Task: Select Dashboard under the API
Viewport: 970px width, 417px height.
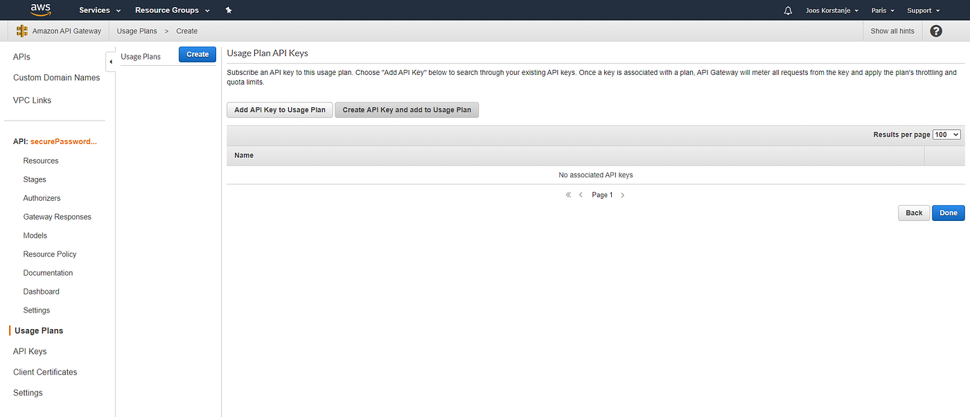Action: (x=41, y=292)
